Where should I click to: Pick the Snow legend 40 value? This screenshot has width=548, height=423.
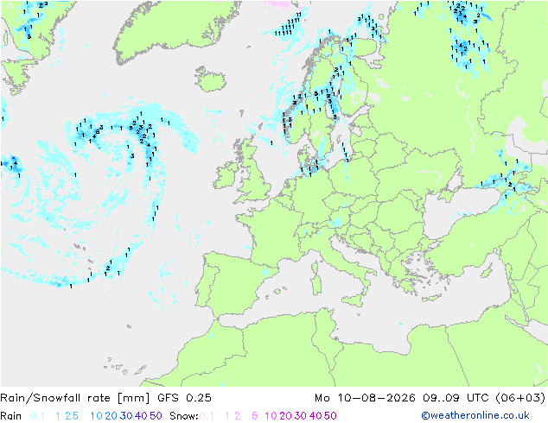tap(315, 416)
